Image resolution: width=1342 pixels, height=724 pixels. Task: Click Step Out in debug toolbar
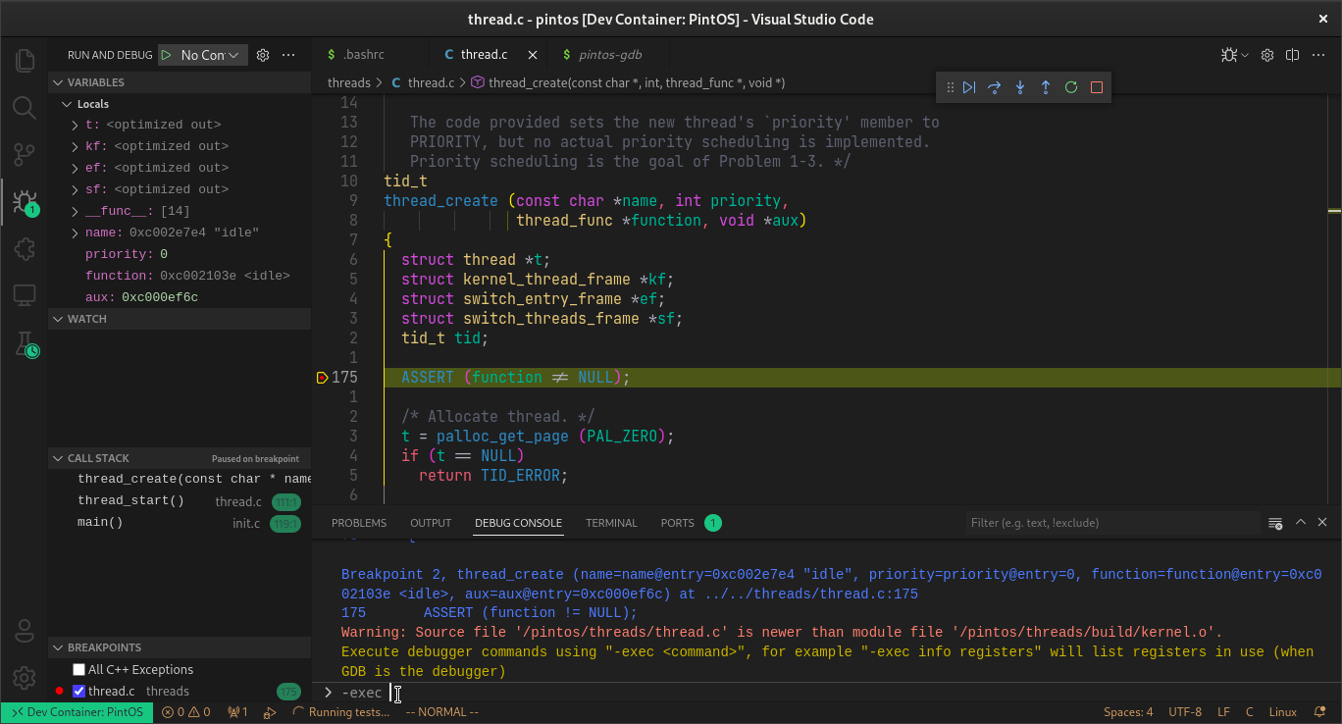1046,87
